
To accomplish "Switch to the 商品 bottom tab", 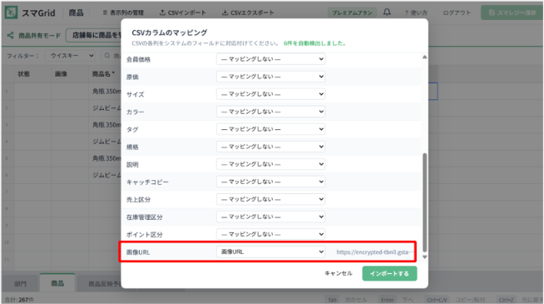I will [x=57, y=283].
